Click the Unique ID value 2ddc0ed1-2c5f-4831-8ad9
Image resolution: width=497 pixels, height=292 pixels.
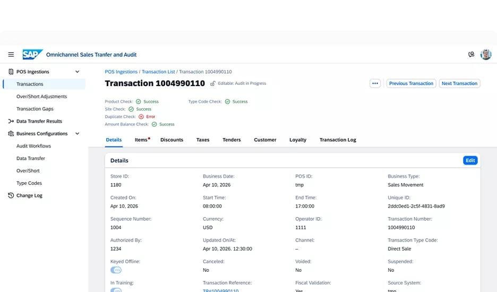[x=416, y=206]
